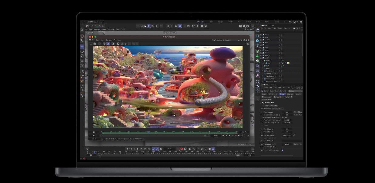Click the Text spline 'T' icon
The width and height of the screenshot is (375, 183).
tap(257, 45)
